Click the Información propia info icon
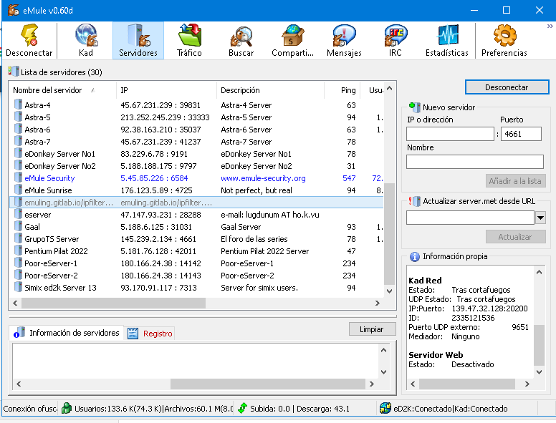Viewport: 556px width, 423px height. pos(414,256)
